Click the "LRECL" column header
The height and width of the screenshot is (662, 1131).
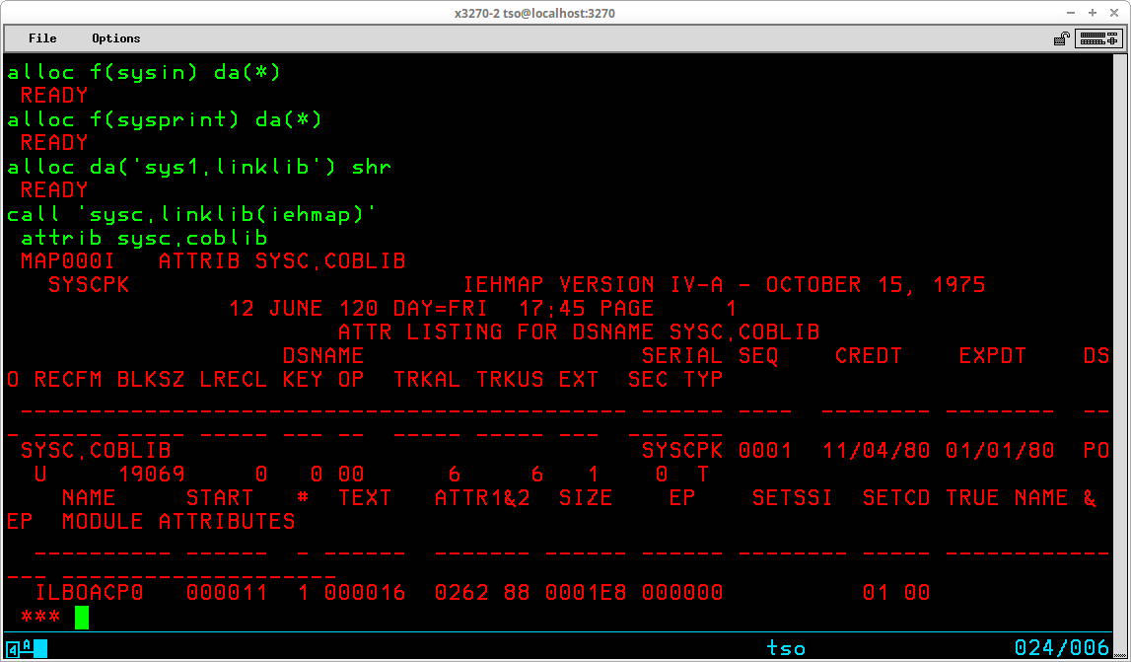tap(234, 380)
